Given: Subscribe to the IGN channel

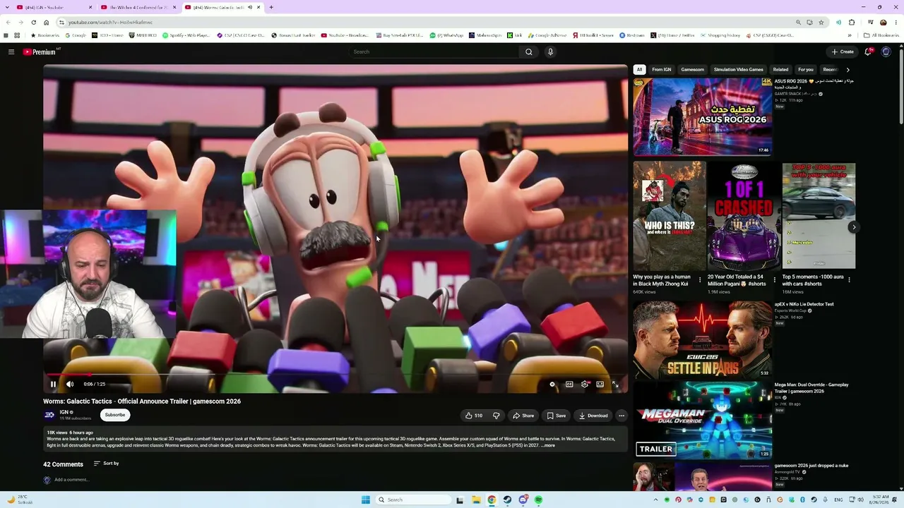Looking at the screenshot, I should [x=115, y=415].
